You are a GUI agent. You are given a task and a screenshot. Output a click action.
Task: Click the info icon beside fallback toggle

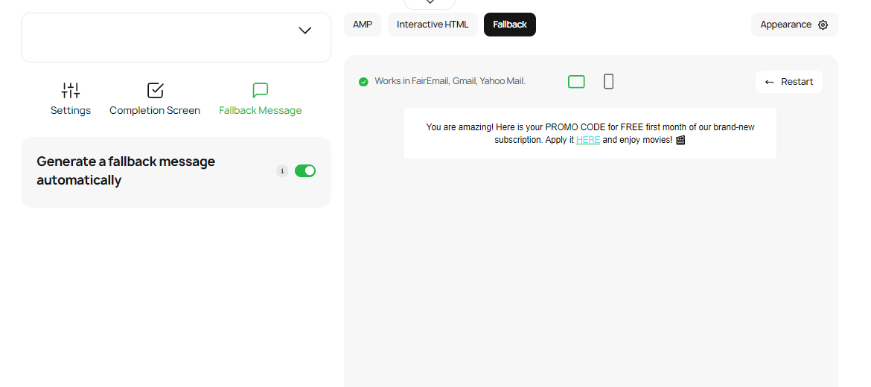282,171
